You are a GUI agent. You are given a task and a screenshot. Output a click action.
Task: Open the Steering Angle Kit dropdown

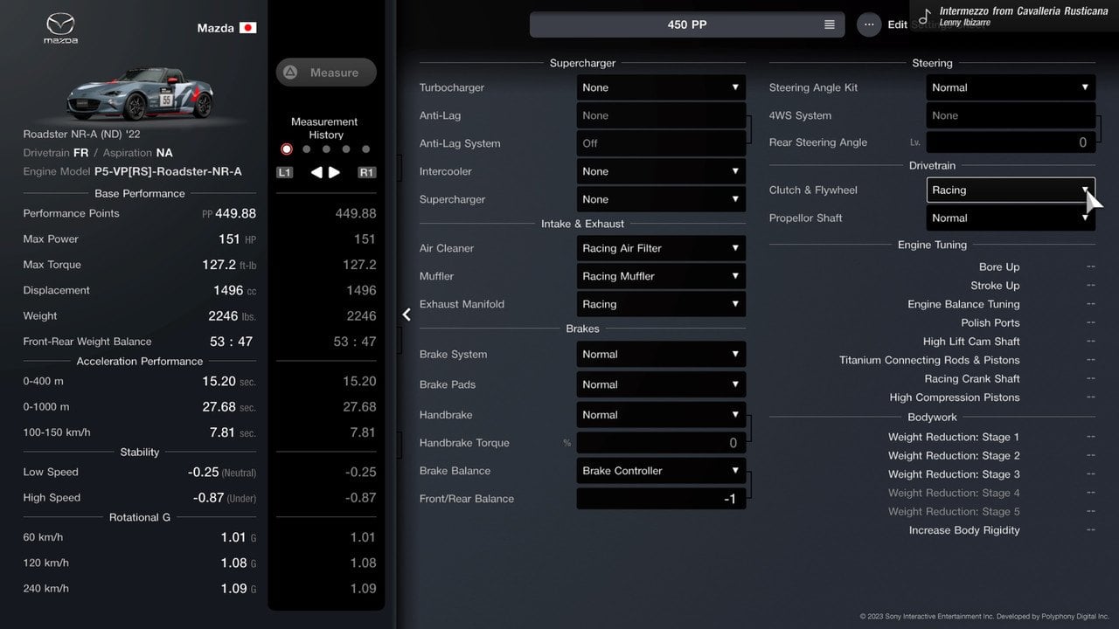[x=1011, y=87]
